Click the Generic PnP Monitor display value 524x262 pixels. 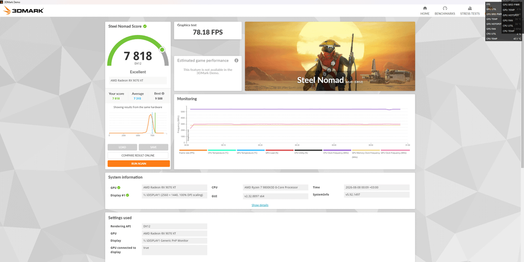pyautogui.click(x=175, y=241)
